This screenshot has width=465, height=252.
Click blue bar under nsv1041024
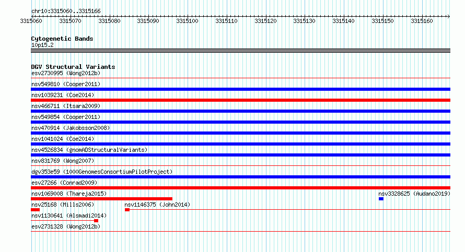point(240,144)
